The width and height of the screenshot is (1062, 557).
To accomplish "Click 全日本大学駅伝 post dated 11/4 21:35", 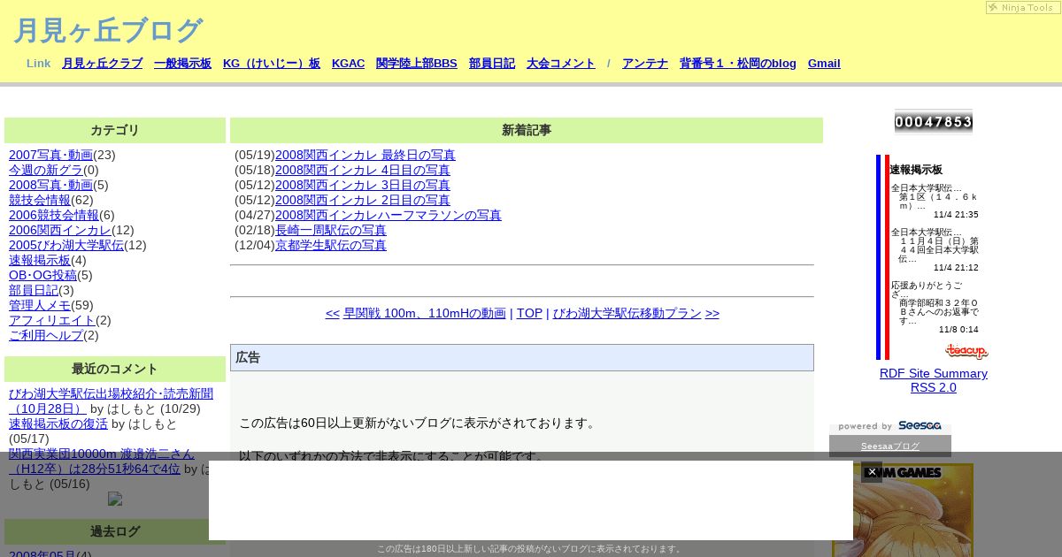I will click(935, 201).
